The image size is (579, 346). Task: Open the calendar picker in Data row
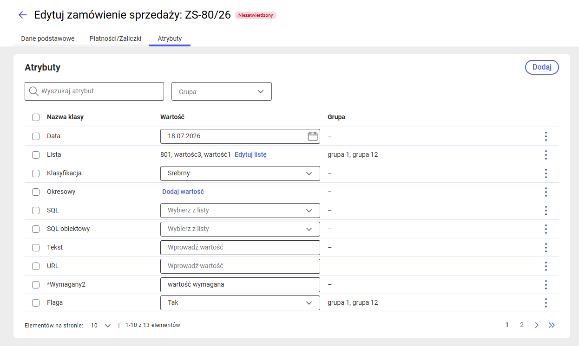pos(312,136)
